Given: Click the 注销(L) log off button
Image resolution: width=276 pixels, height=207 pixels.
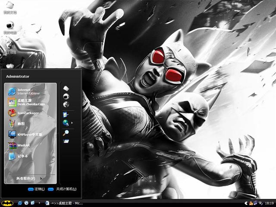Looking at the screenshot, I should 36,189.
